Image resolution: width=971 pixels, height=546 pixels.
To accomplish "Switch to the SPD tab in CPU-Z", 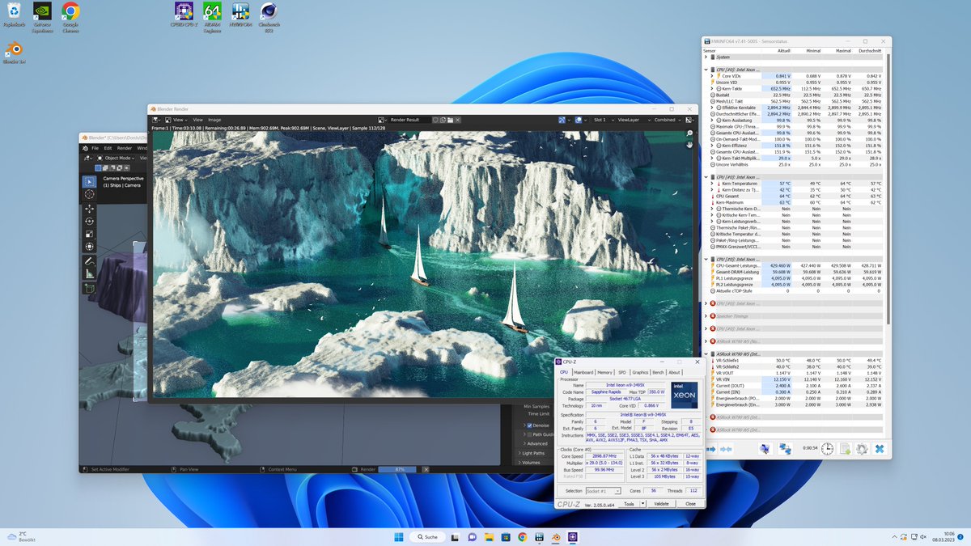I will pos(622,372).
